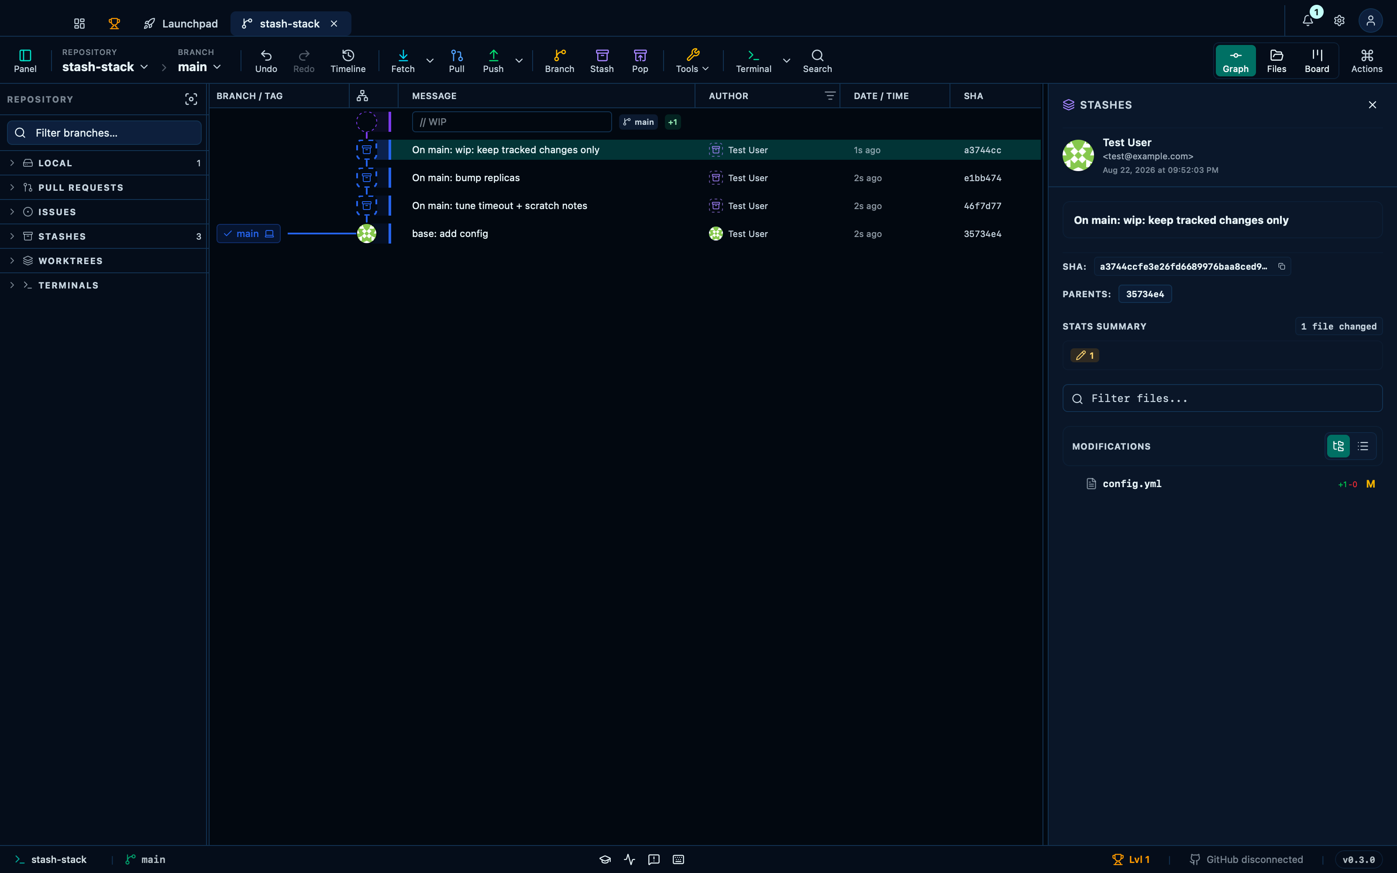Switch to Files view
This screenshot has width=1397, height=873.
(1277, 61)
